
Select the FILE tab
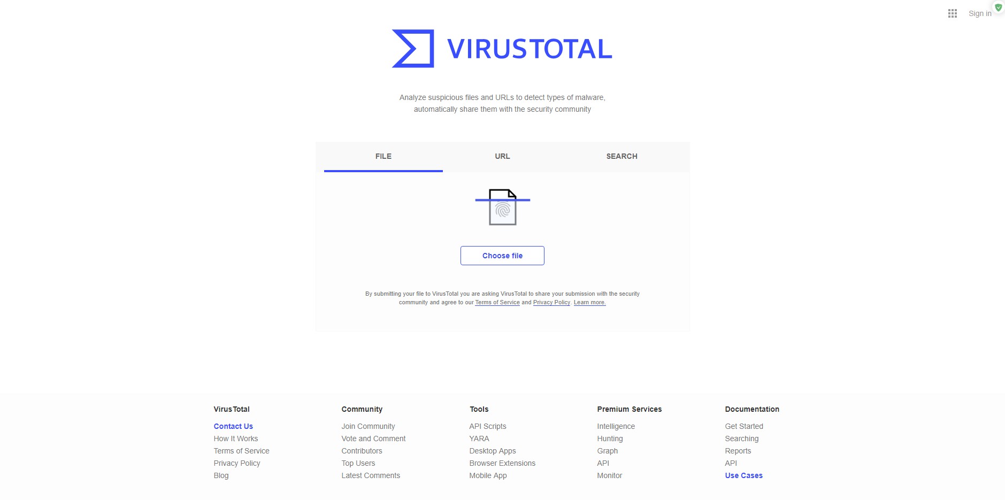tap(383, 157)
